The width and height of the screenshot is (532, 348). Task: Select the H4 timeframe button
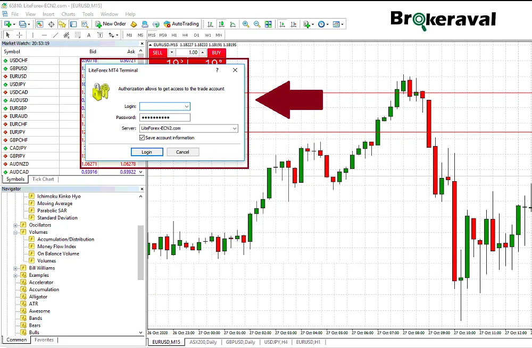click(185, 35)
